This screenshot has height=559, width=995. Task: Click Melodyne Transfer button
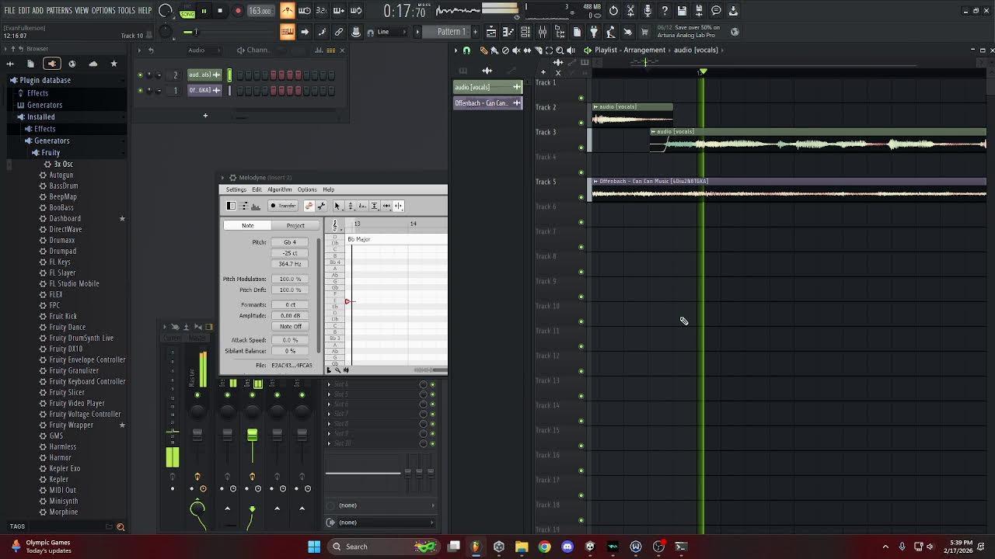pyautogui.click(x=283, y=206)
